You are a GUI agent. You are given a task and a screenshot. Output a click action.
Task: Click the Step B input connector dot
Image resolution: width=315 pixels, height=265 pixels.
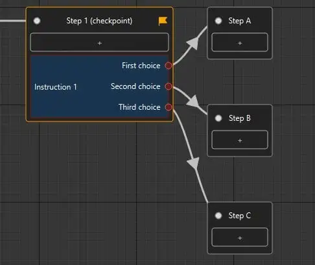[218, 118]
